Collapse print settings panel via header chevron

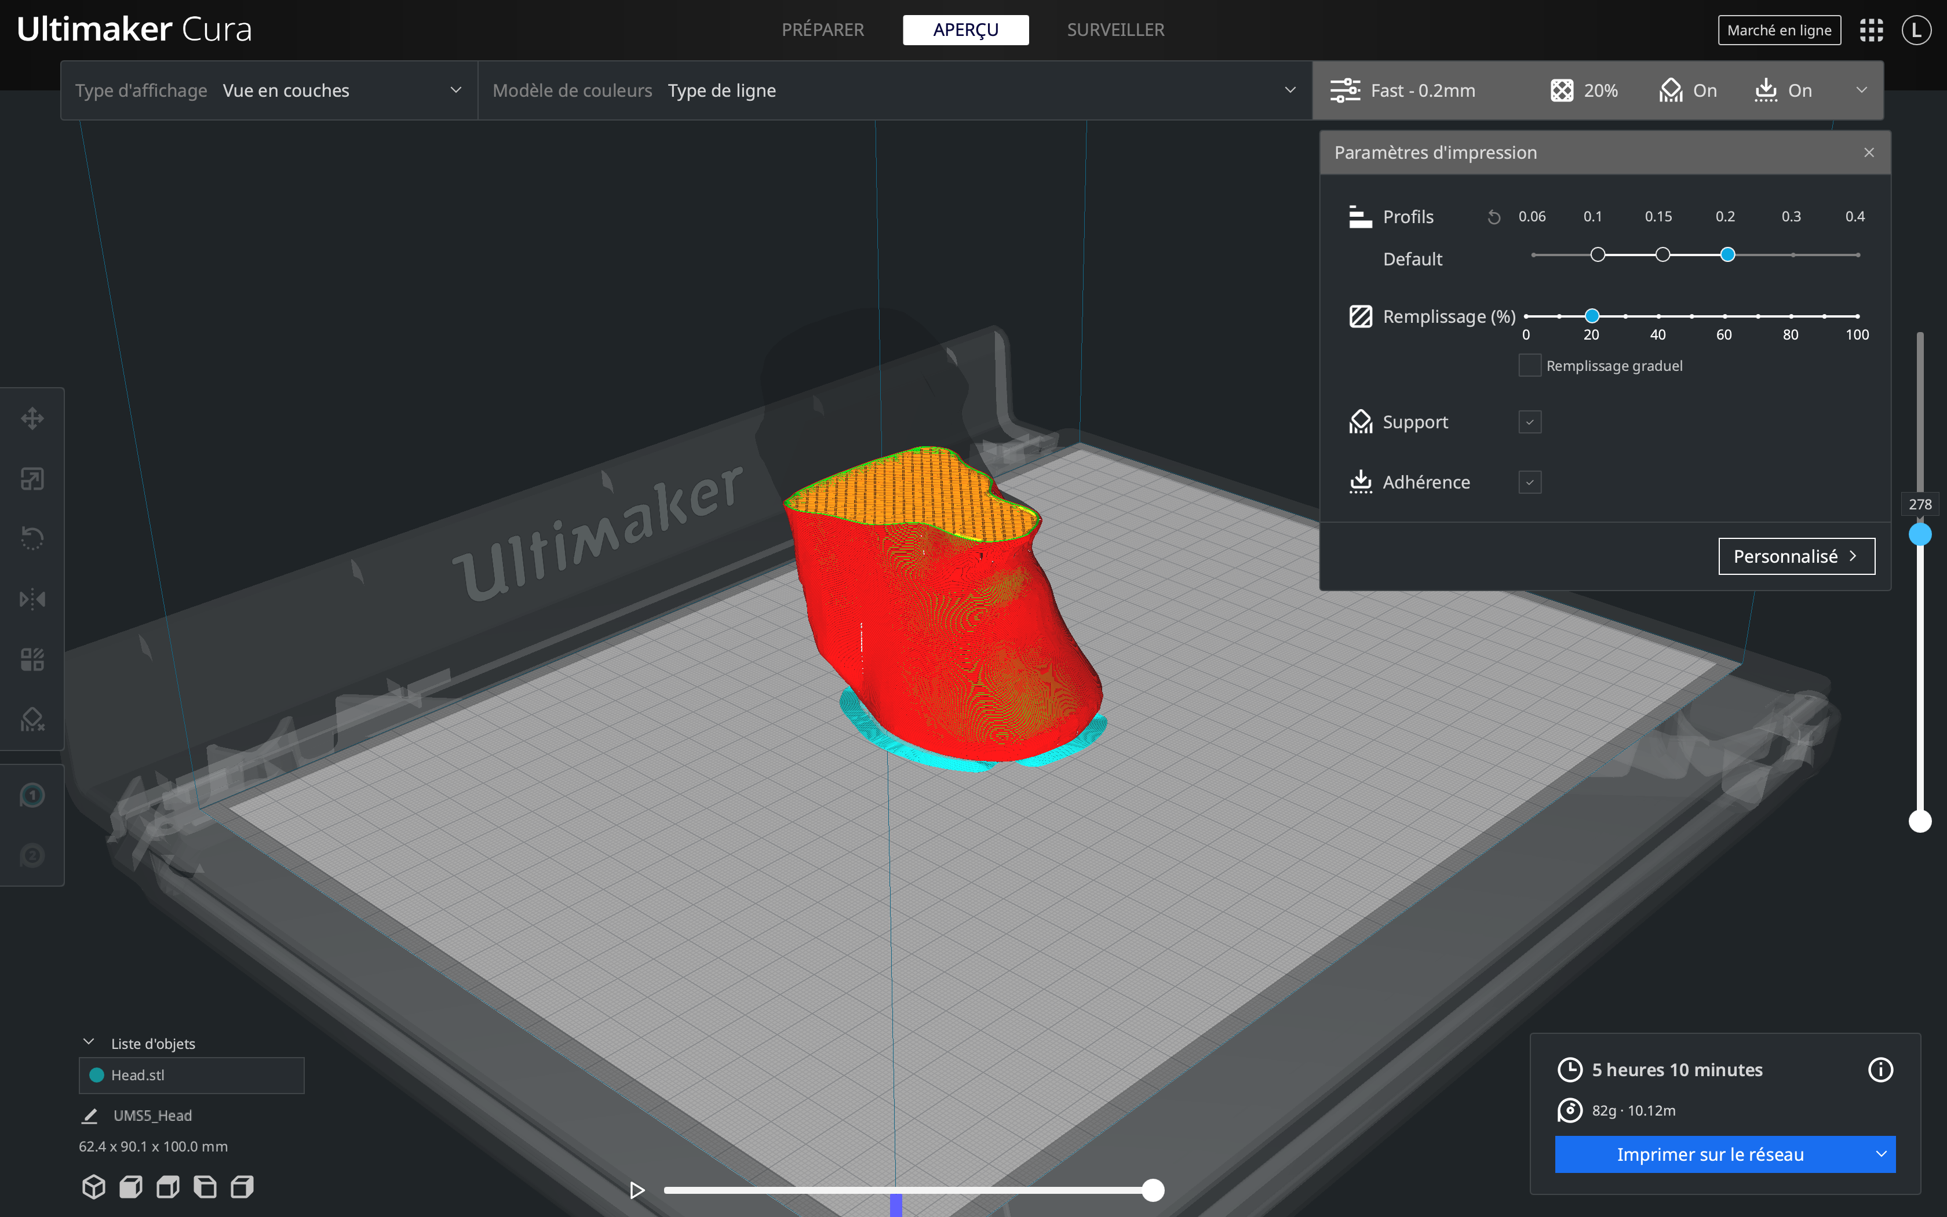pyautogui.click(x=1861, y=90)
